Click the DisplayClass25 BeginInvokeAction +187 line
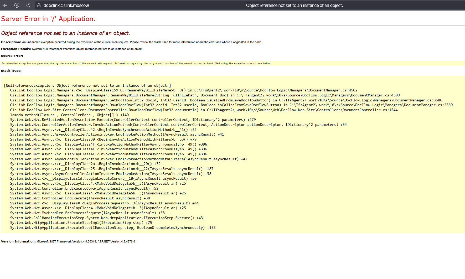This screenshot has height=279, width=465. 112,169
